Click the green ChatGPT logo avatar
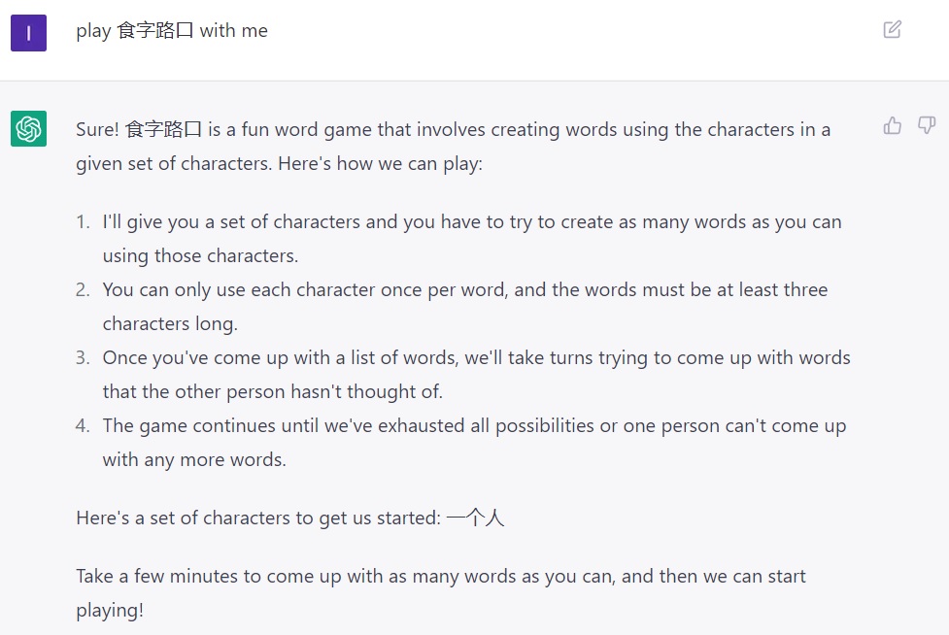This screenshot has width=949, height=635. (28, 128)
